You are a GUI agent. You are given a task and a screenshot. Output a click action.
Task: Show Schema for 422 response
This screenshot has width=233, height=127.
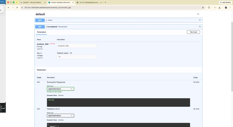pos(61,120)
